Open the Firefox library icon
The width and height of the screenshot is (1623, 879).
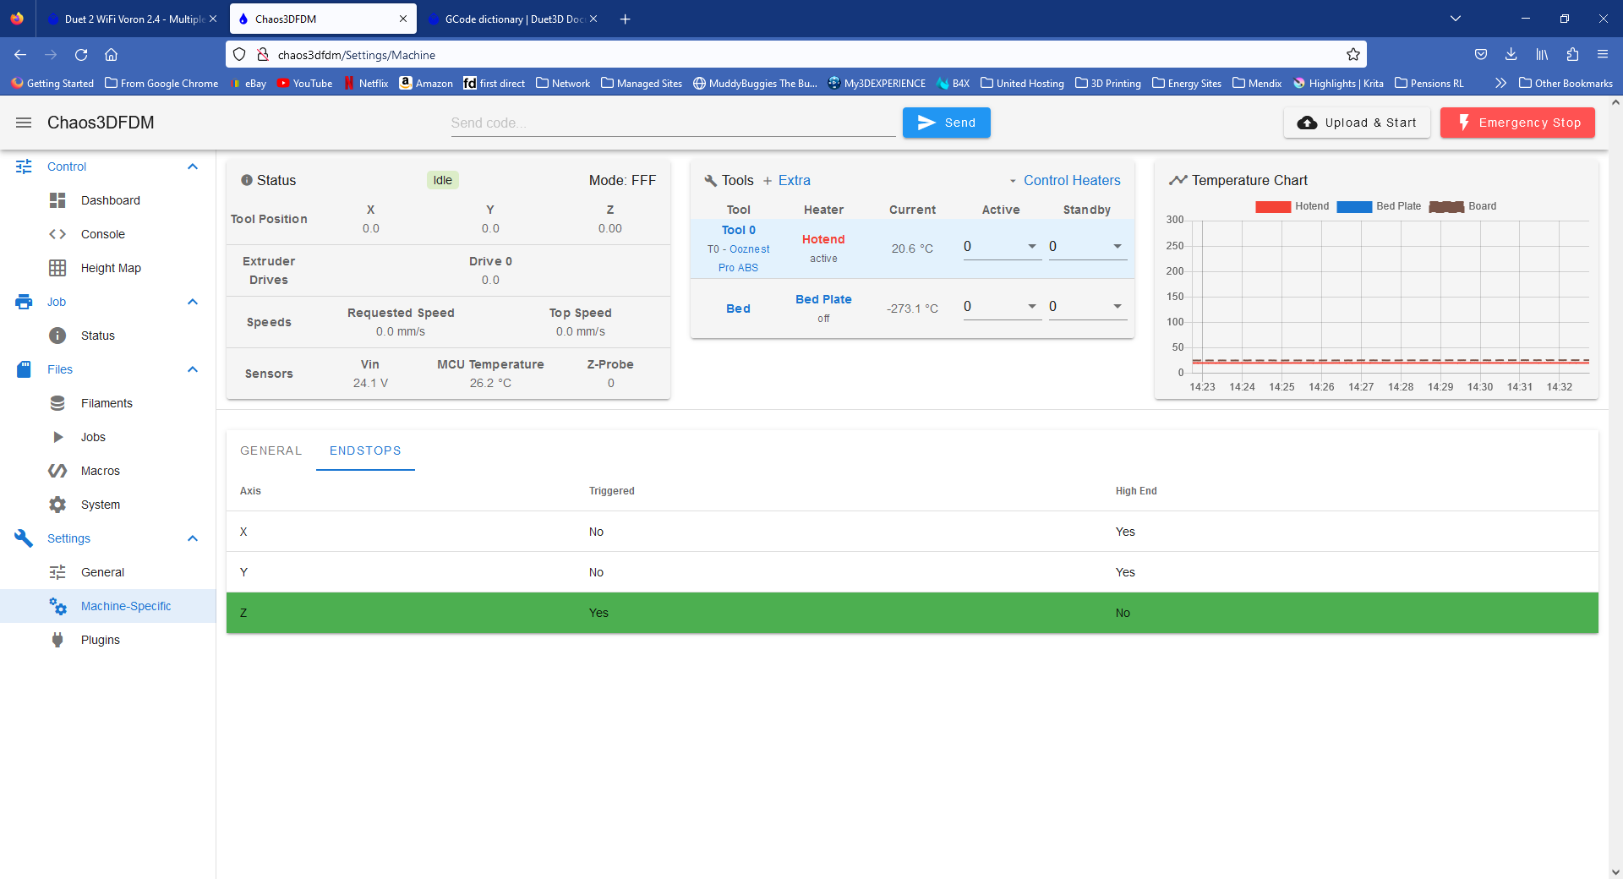pos(1542,55)
